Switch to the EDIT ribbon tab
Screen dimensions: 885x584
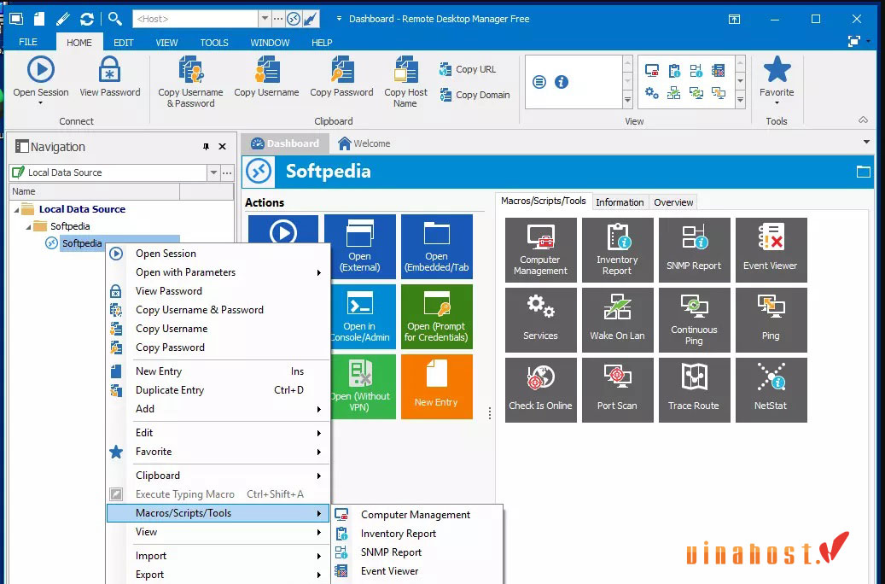(x=124, y=43)
